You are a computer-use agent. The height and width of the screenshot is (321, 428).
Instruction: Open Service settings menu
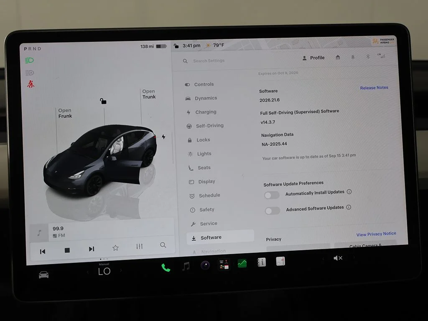[x=204, y=224]
